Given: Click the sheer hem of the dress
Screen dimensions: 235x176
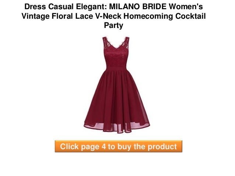Looking at the screenshot, I should click(x=117, y=127).
